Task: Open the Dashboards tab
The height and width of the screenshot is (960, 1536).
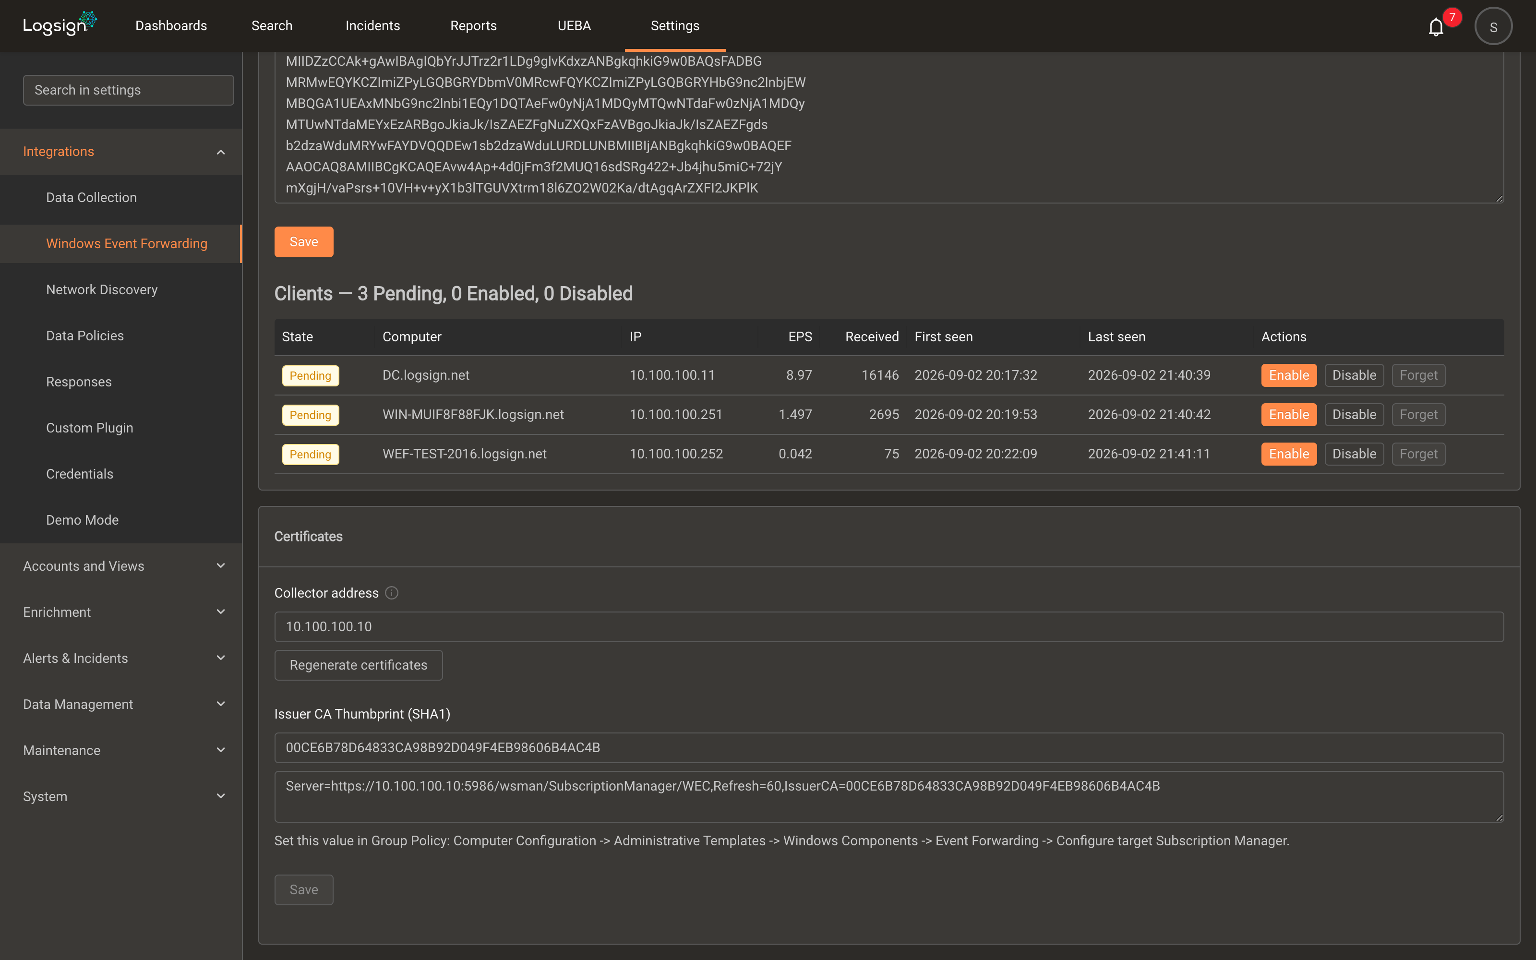Action: tap(171, 26)
